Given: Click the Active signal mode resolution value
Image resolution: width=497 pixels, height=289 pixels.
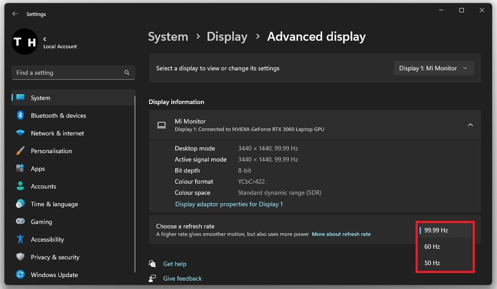Looking at the screenshot, I should tap(268, 159).
